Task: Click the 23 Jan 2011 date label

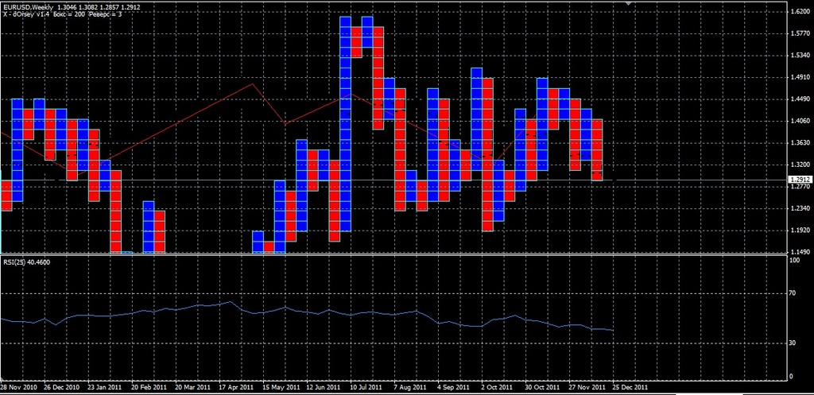Action: coord(106,387)
